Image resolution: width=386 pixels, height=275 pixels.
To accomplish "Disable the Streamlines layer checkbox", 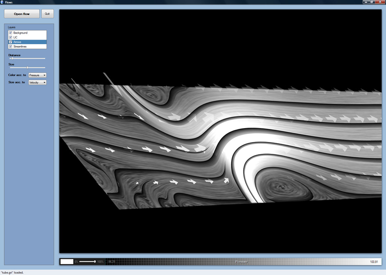I will [11, 47].
